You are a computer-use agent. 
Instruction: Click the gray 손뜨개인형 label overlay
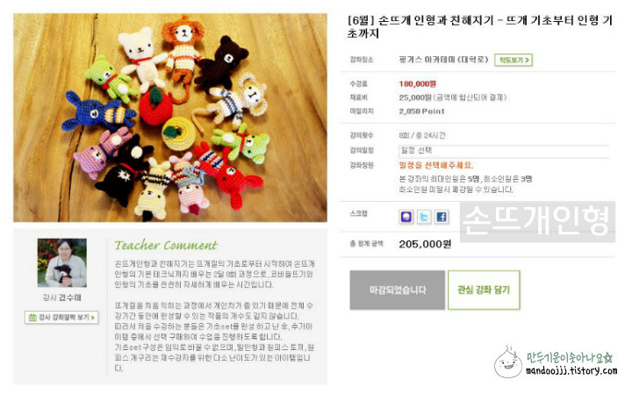(537, 222)
